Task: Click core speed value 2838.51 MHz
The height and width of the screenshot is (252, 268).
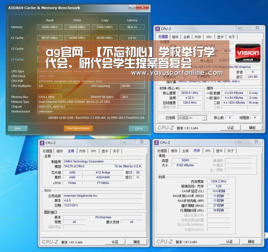Action: (189, 93)
